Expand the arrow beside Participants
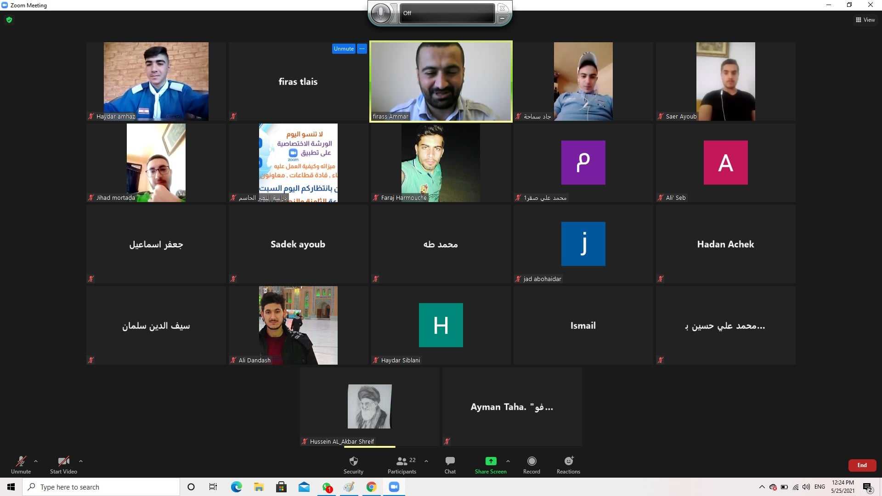Screen dimensions: 882x496 [x=426, y=461]
